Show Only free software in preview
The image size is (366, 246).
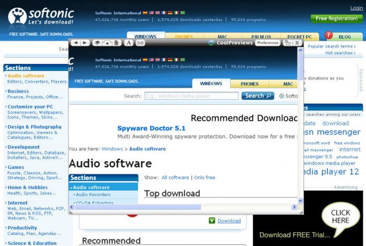click(x=205, y=177)
